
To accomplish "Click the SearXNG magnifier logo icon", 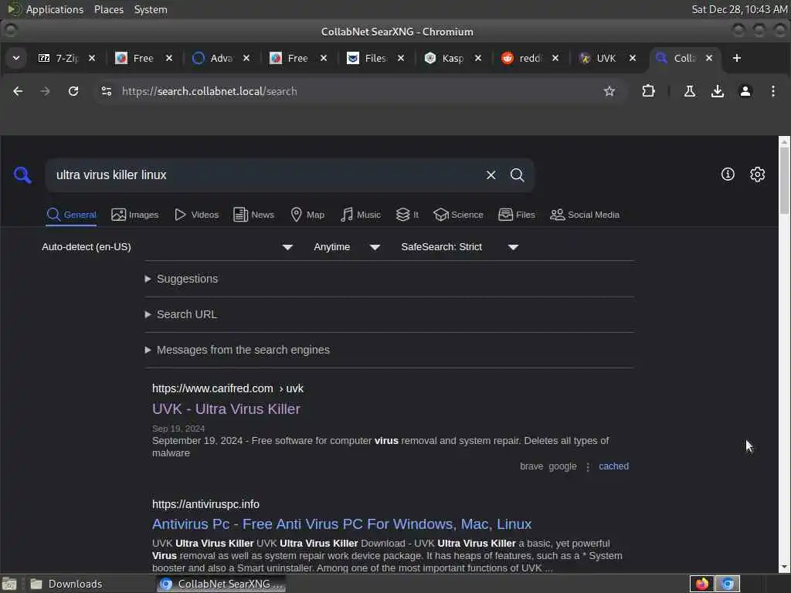I will pos(22,175).
